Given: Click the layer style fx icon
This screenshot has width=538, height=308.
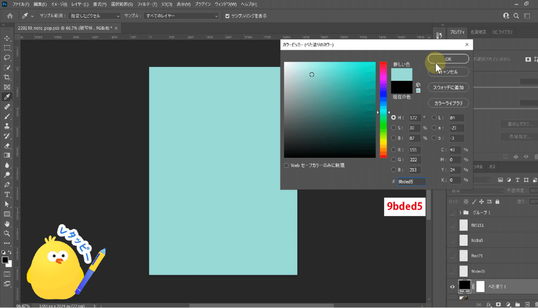Looking at the screenshot, I should pyautogui.click(x=488, y=304).
